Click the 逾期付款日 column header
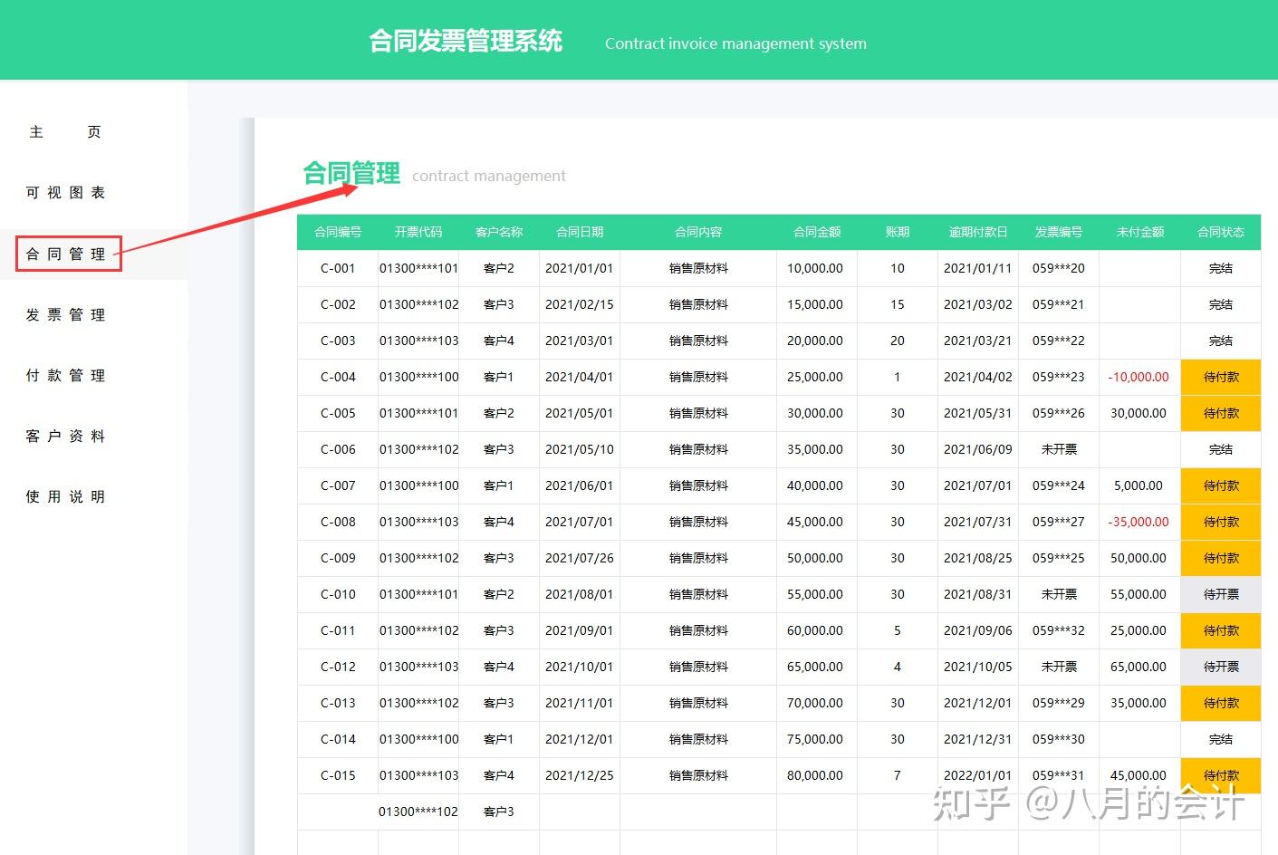The image size is (1278, 855). click(978, 232)
